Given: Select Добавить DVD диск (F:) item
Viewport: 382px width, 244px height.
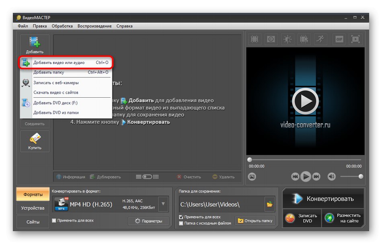Looking at the screenshot, I should (66, 103).
